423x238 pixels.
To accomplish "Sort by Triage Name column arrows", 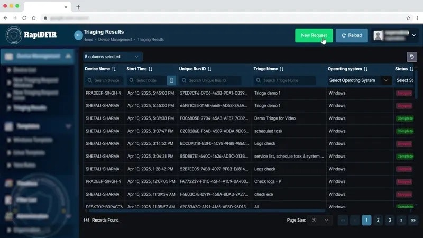I will pos(282,69).
